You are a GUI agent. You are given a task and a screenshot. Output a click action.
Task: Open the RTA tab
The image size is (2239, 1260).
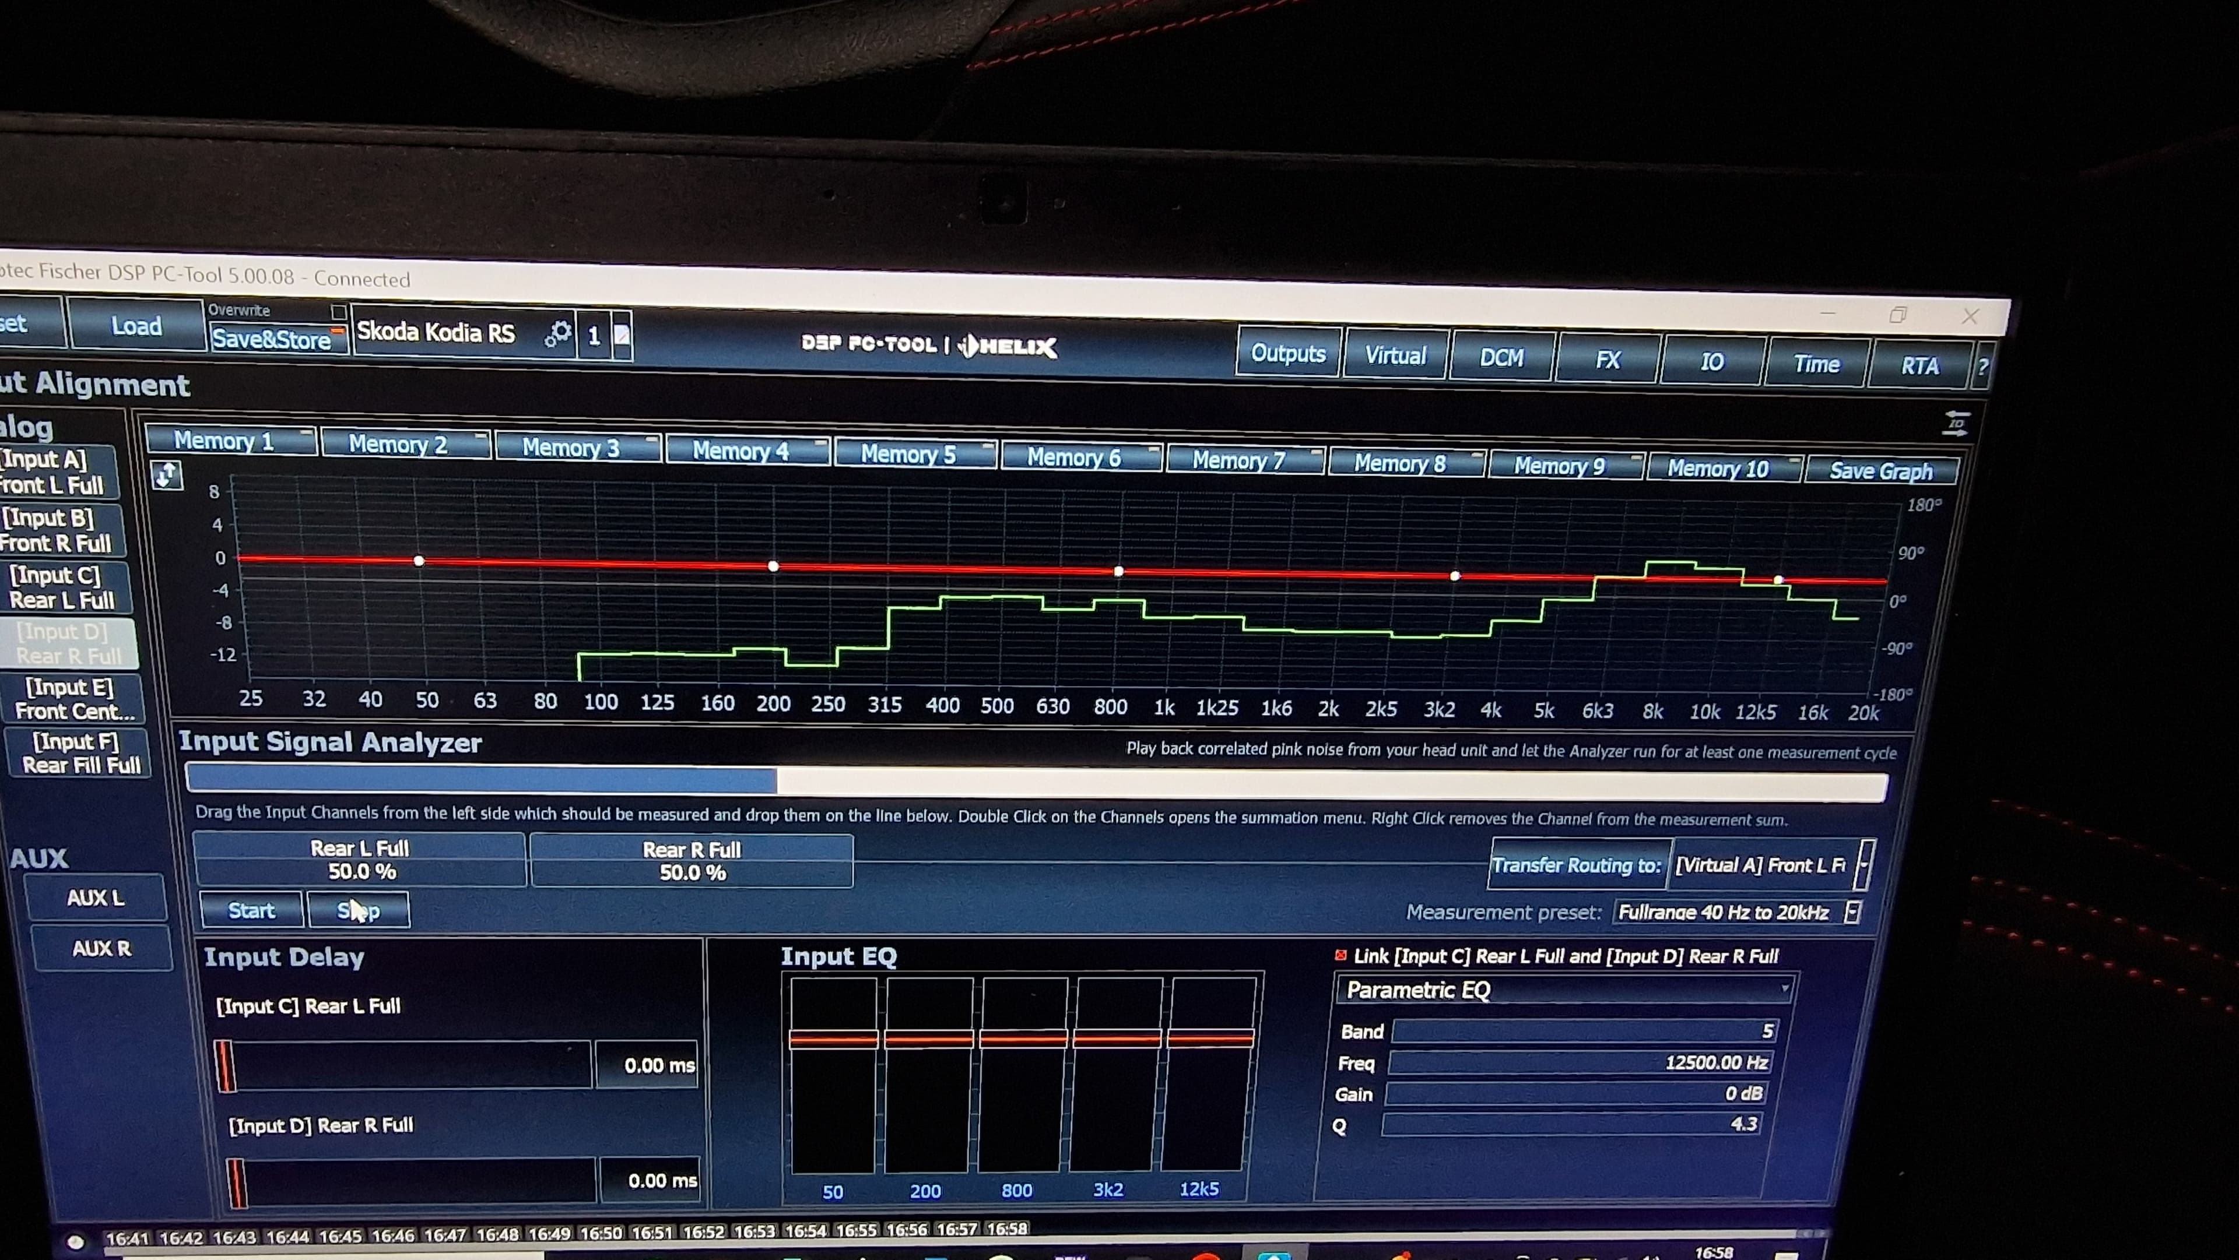(x=1919, y=367)
